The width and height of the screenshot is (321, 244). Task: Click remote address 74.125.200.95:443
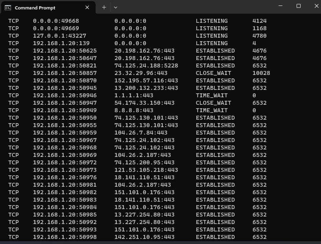pyautogui.click(x=144, y=162)
